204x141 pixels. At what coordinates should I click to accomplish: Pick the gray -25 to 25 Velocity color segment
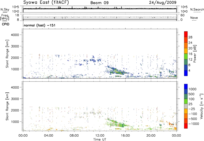186,106
